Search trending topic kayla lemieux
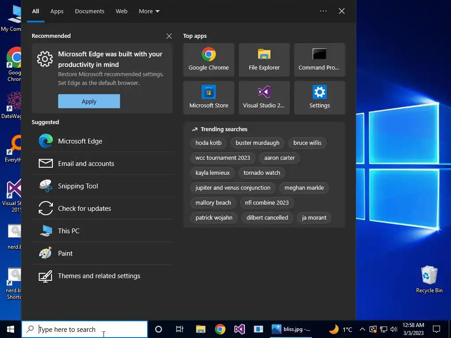Screen dimensions: 451x338 click(x=213, y=173)
